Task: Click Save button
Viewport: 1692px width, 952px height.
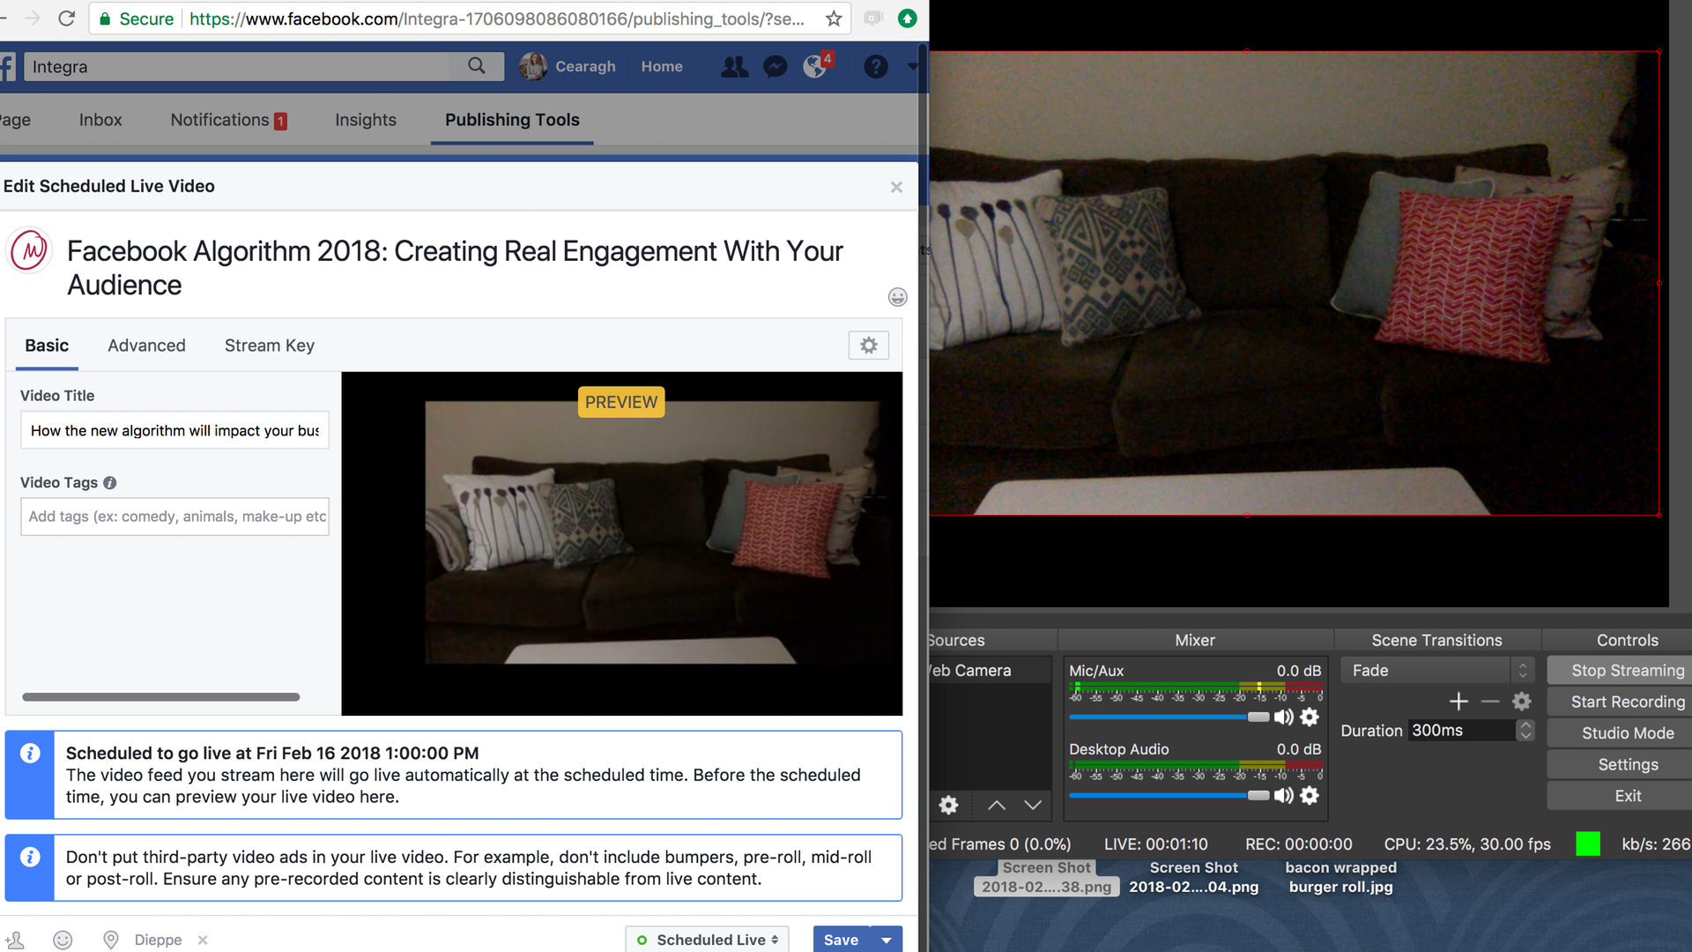Action: pyautogui.click(x=841, y=940)
